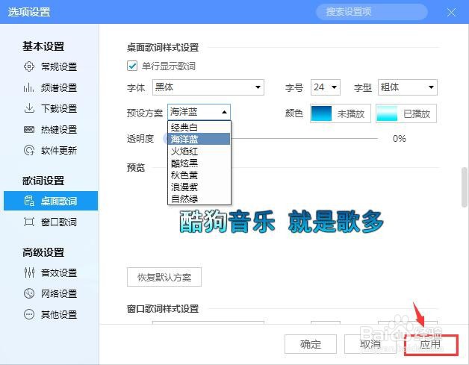Click the ellipsis icon beside 其他设置

[x=29, y=314]
